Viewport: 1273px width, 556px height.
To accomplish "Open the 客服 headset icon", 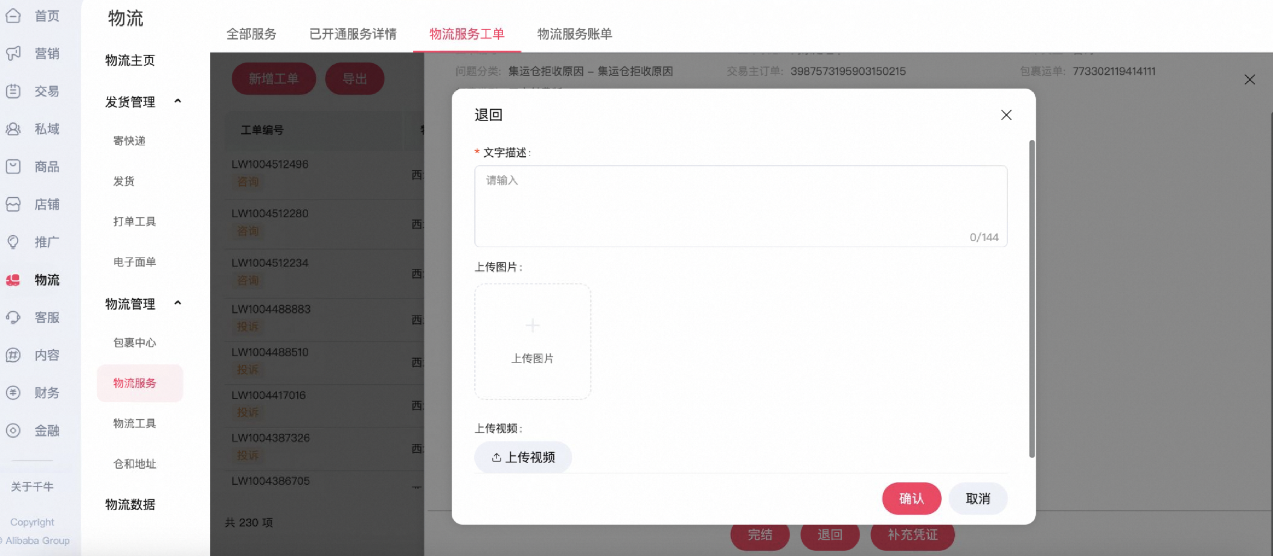I will coord(13,318).
